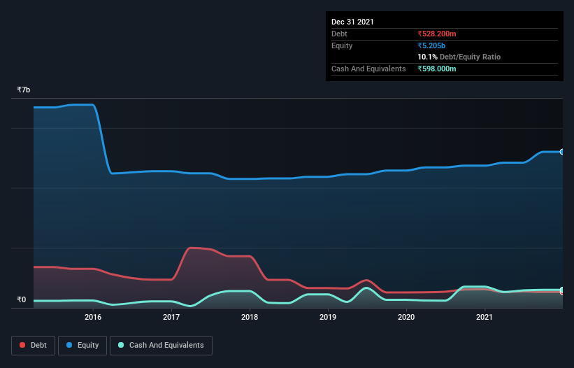Click the 2017 x-axis label
This screenshot has height=368, width=574.
click(x=171, y=317)
